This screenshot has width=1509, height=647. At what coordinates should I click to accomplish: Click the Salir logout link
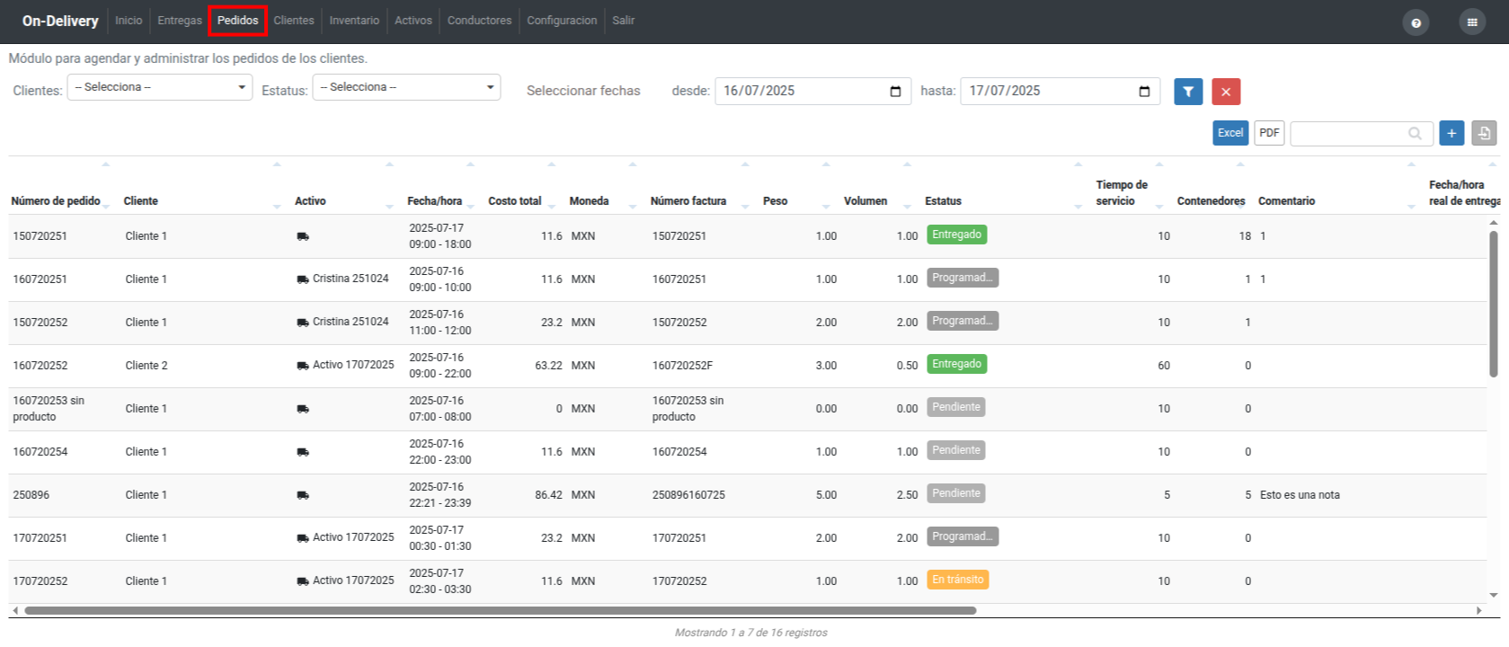click(624, 21)
